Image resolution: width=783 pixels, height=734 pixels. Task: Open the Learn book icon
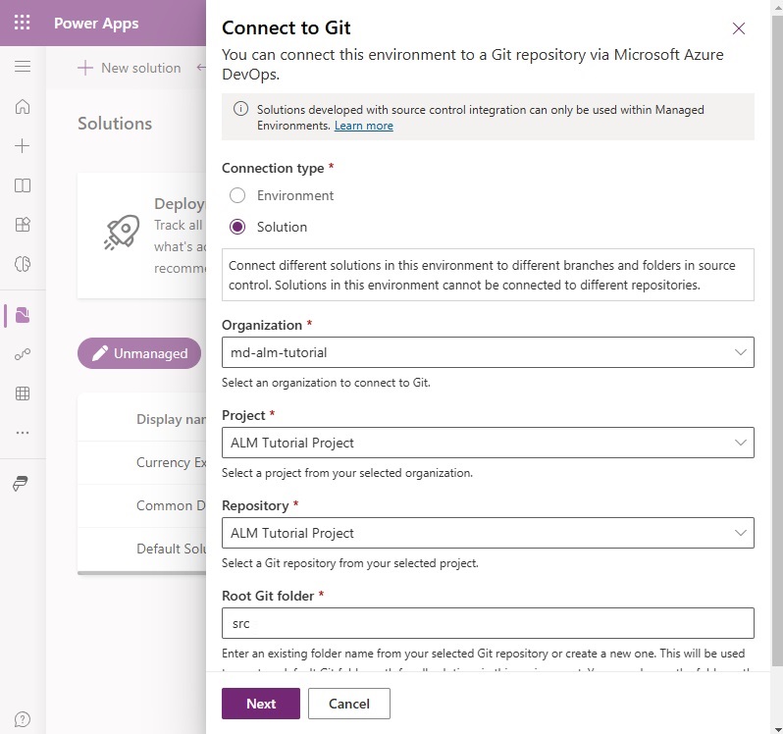click(x=23, y=185)
